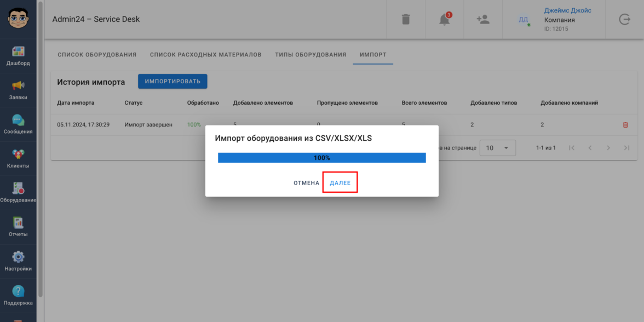644x322 pixels.
Task: Click the avatar logo at top left
Action: 18,18
